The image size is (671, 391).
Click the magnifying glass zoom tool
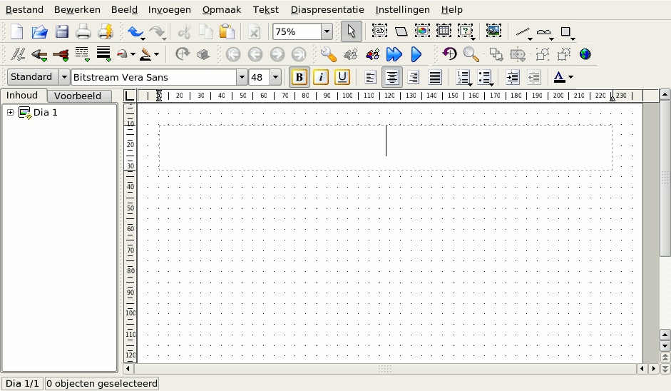click(x=471, y=54)
